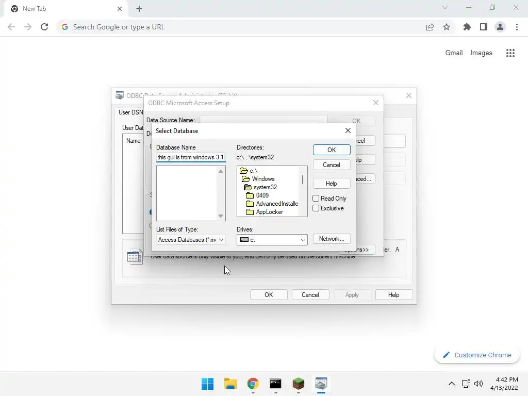This screenshot has width=528, height=396.
Task: Click OK in Select Database dialog
Action: [x=332, y=150]
